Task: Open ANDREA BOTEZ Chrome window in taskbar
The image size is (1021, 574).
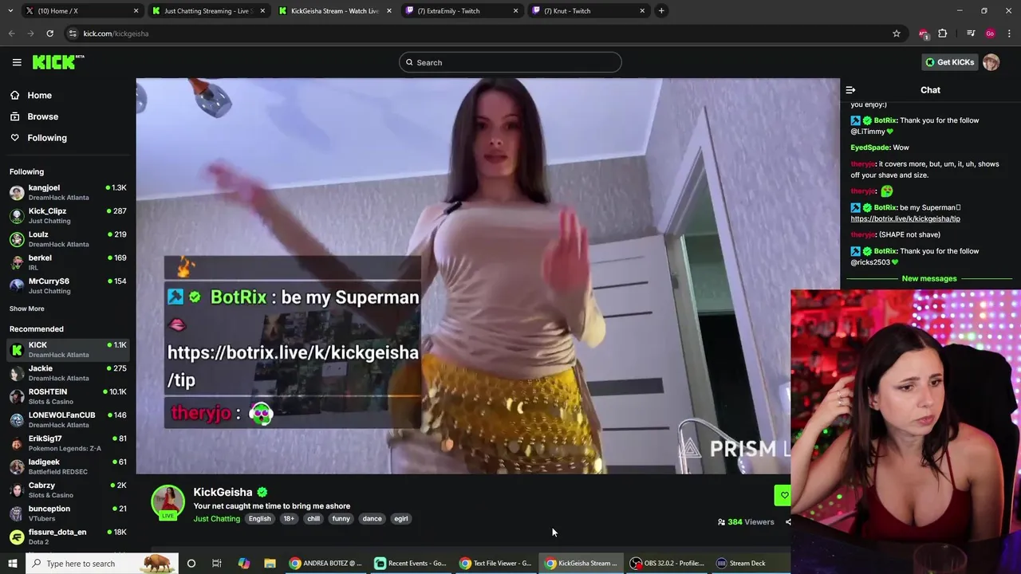Action: 325,564
